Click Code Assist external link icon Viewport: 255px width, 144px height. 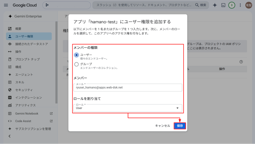[51, 121]
